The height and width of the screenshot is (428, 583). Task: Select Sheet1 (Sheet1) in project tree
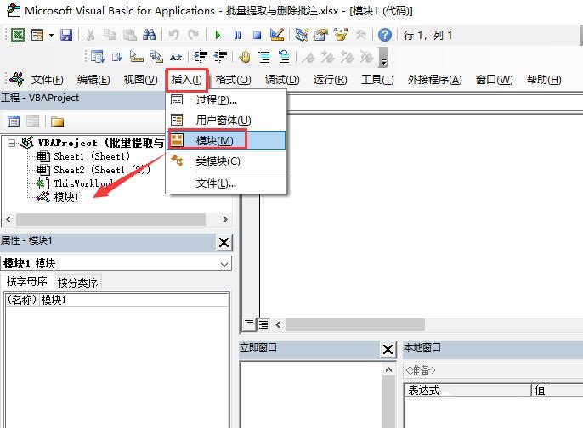click(x=83, y=156)
